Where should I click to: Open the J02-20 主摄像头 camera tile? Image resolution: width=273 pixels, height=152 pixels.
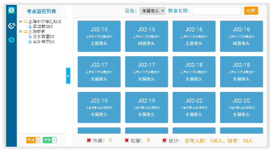pyautogui.click(x=241, y=107)
